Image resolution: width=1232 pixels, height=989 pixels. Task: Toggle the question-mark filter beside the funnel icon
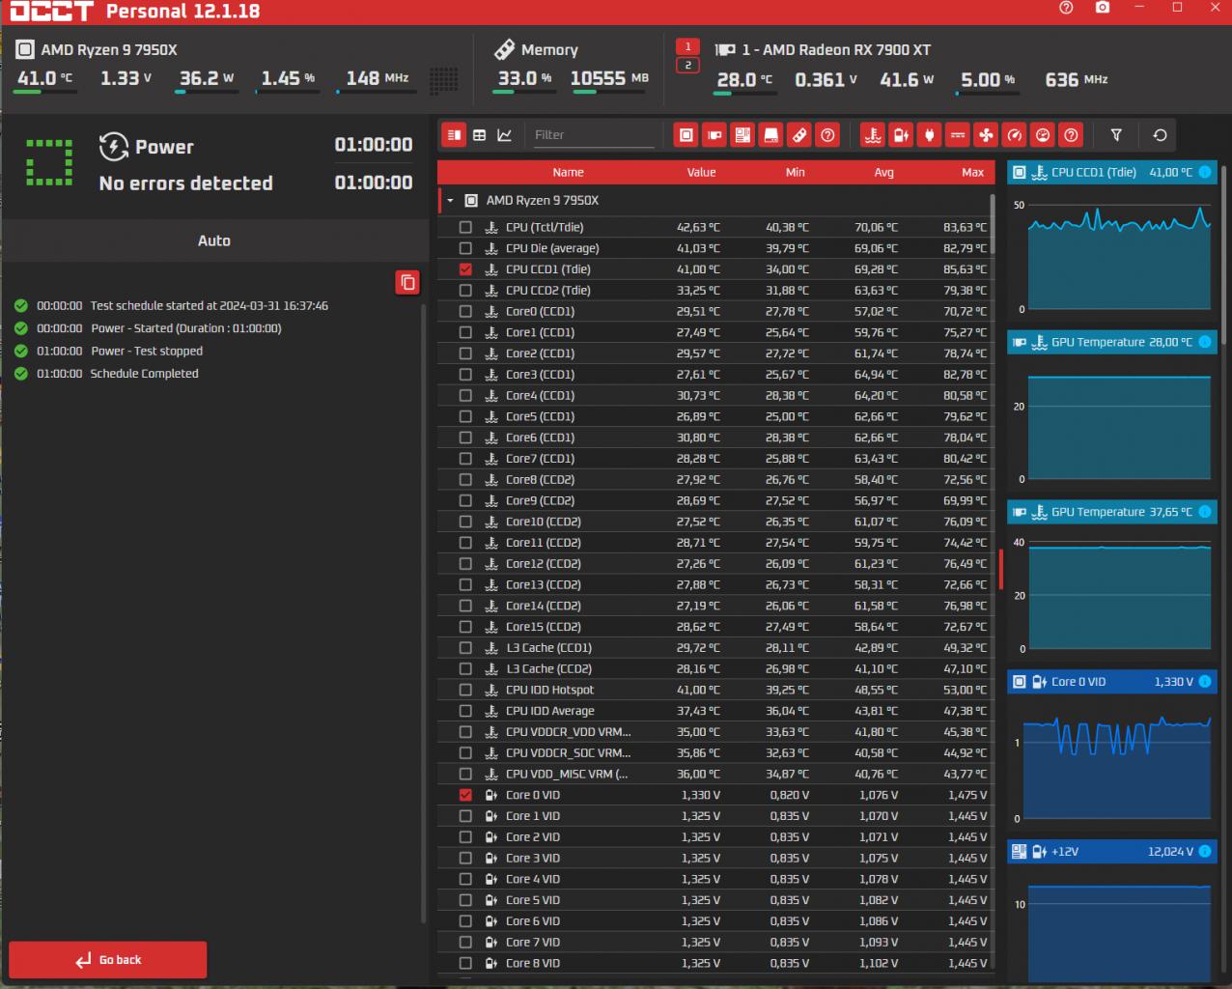point(1071,135)
